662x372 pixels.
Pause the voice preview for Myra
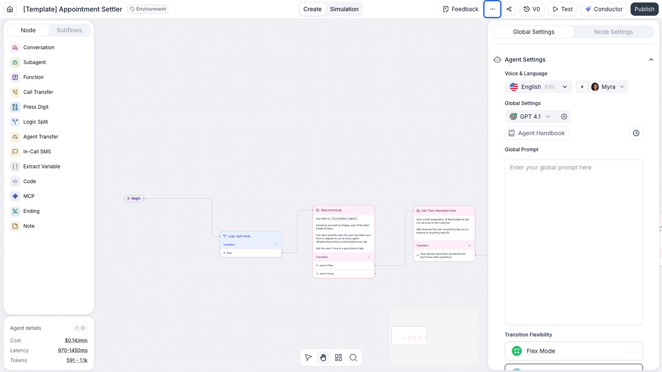pos(582,87)
